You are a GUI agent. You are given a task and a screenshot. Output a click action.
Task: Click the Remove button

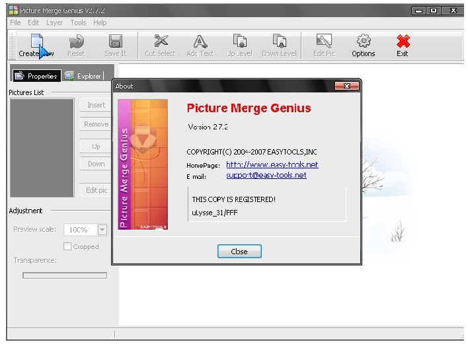coord(96,124)
